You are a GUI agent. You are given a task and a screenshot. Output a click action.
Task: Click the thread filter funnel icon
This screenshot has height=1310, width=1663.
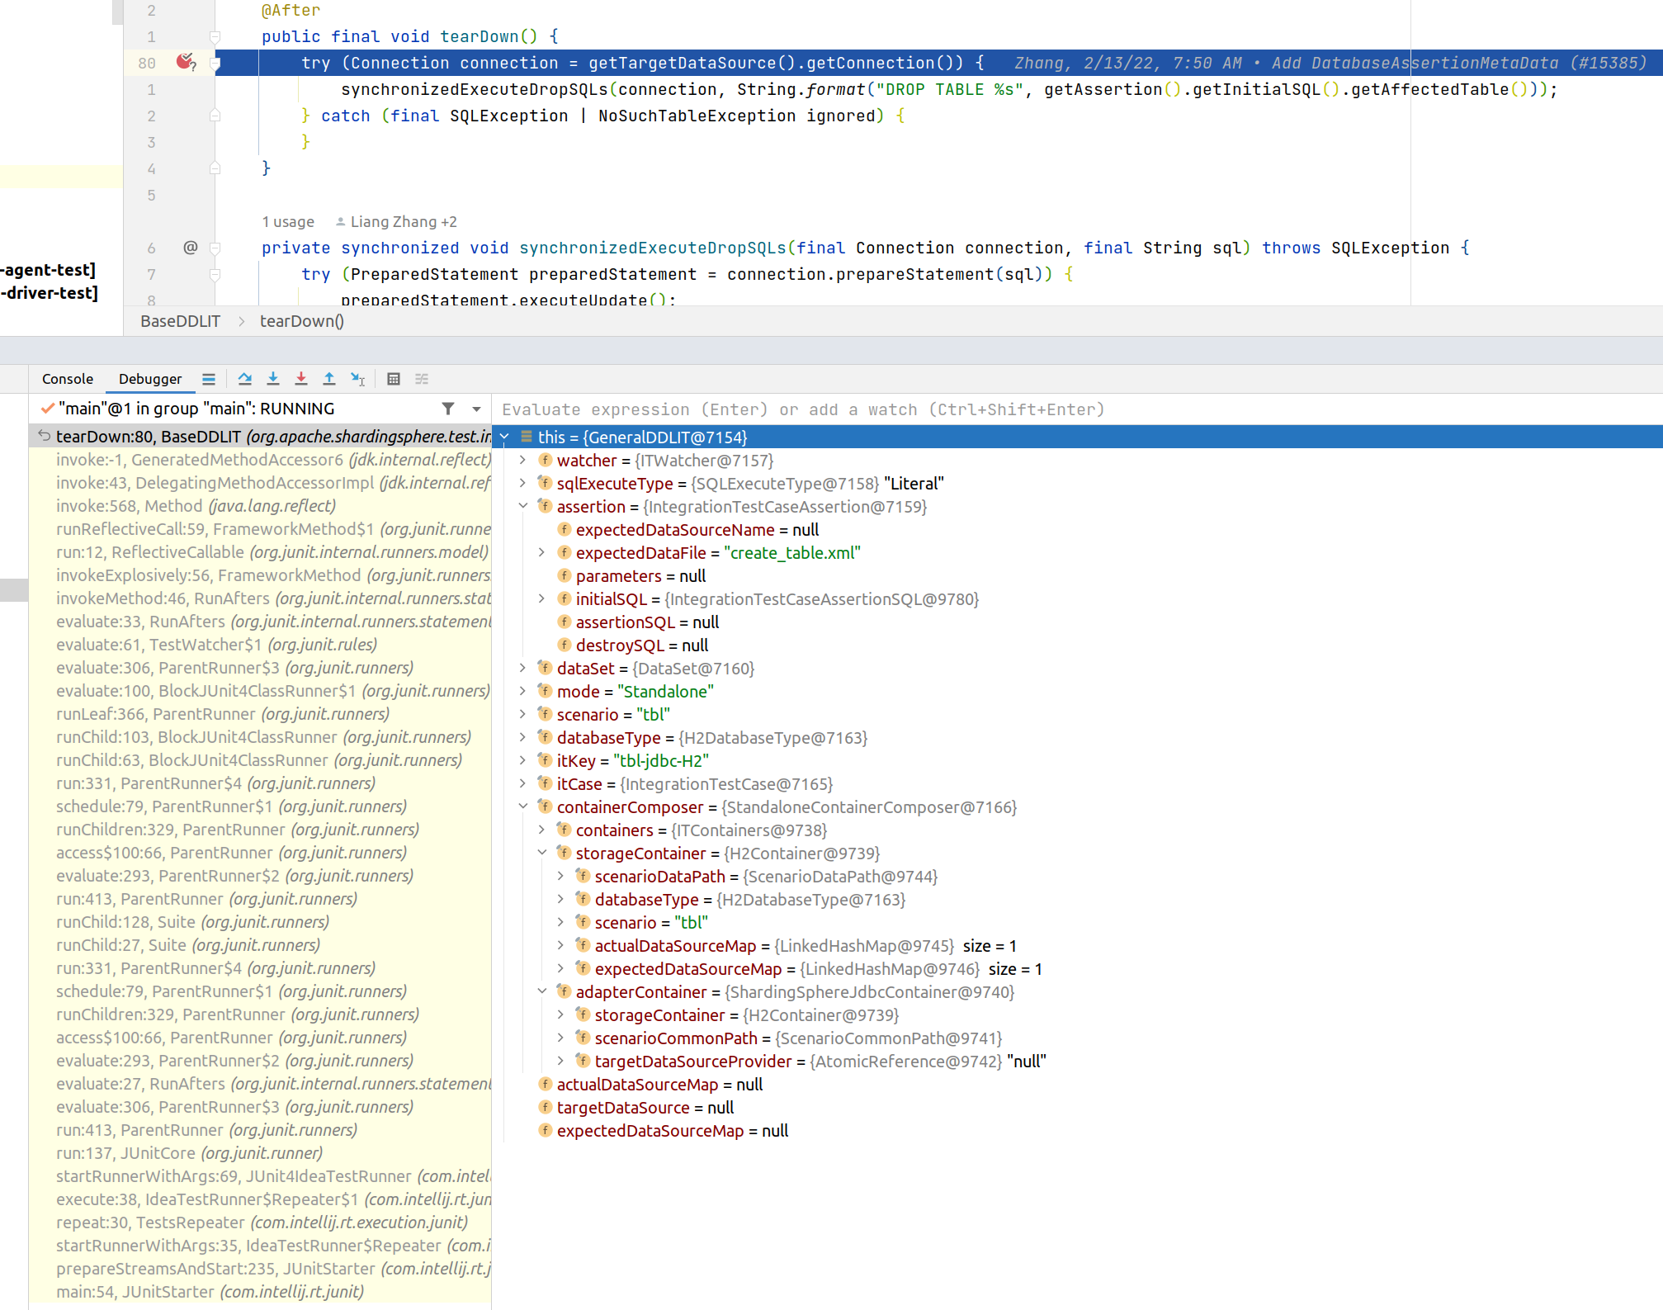click(447, 408)
